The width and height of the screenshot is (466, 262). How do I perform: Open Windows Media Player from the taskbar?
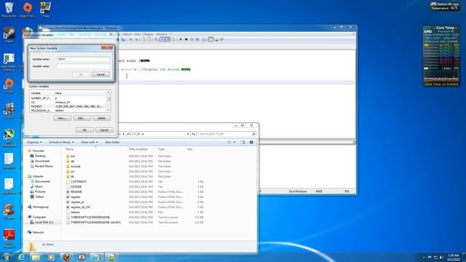tap(51, 257)
